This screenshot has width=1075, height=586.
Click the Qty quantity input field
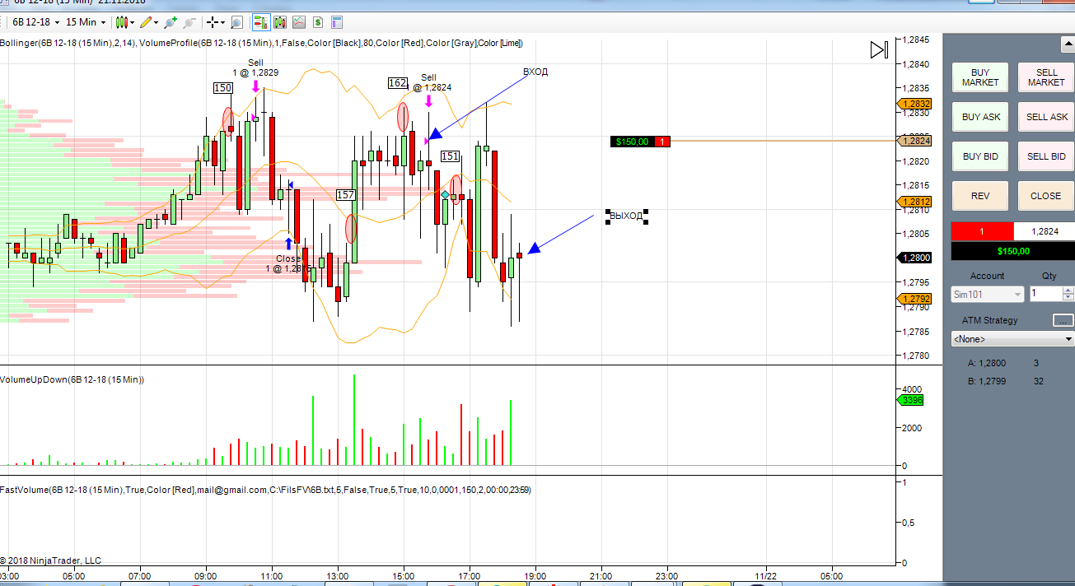coord(1045,294)
